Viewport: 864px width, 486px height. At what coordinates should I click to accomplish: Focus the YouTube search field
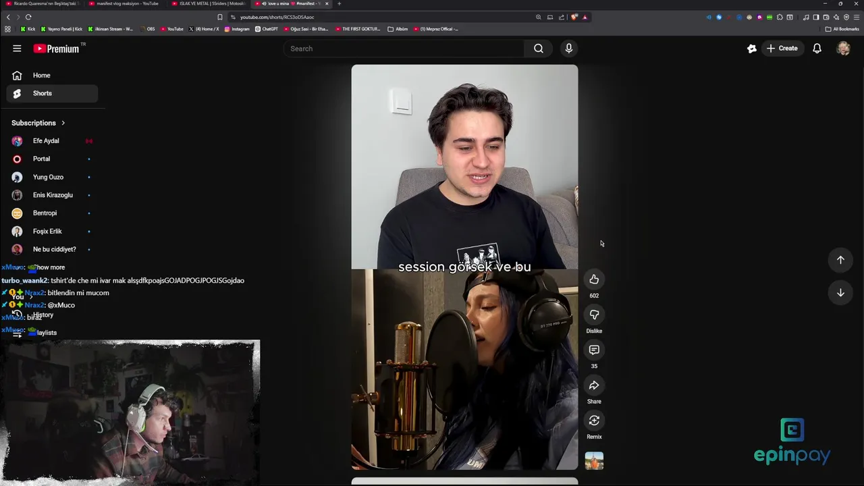coord(405,49)
